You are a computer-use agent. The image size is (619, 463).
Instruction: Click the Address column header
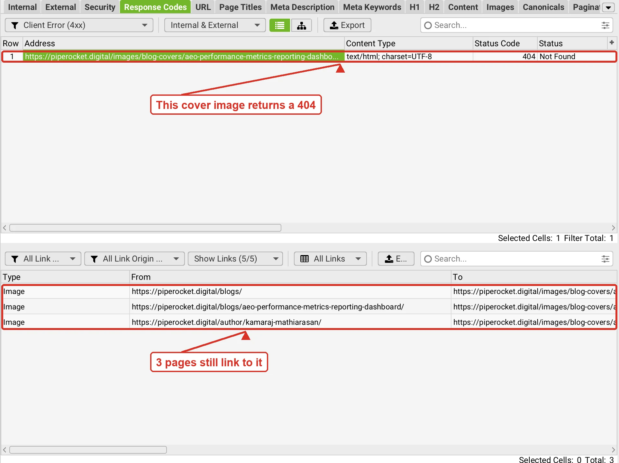pyautogui.click(x=184, y=43)
